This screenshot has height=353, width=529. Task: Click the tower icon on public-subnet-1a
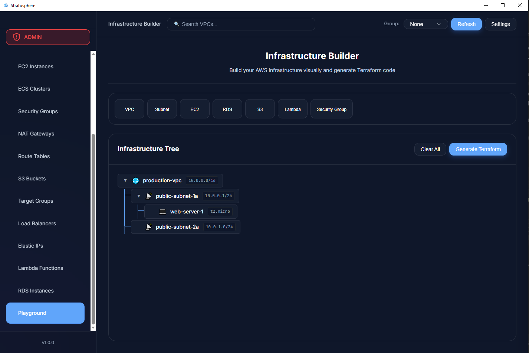pos(149,196)
